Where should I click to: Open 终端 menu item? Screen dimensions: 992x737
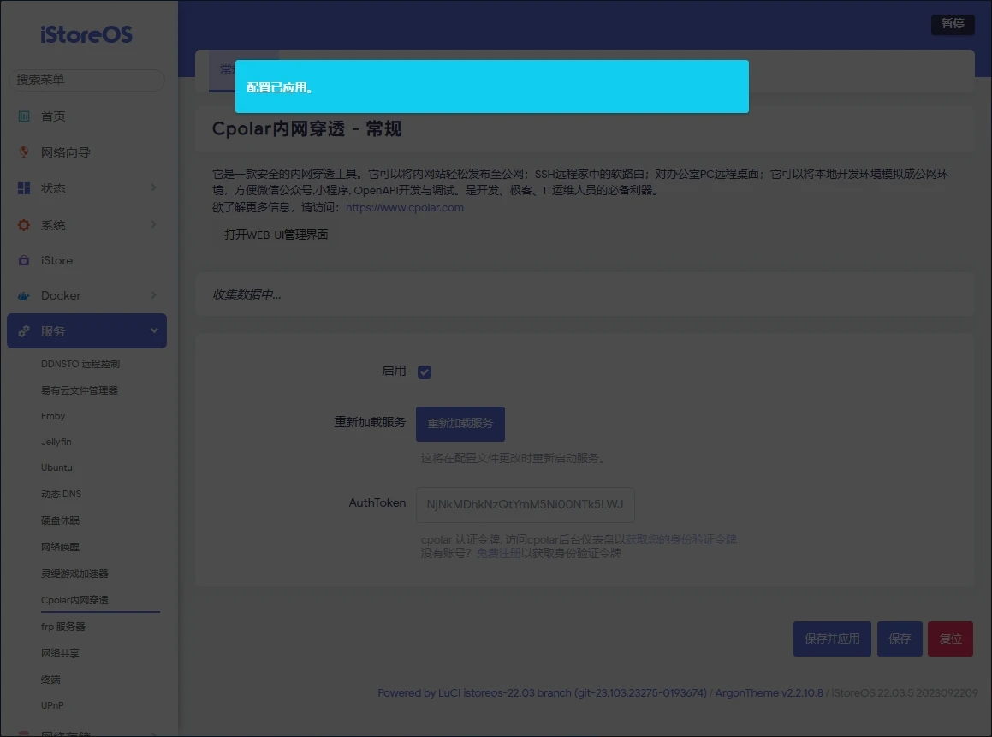[50, 680]
